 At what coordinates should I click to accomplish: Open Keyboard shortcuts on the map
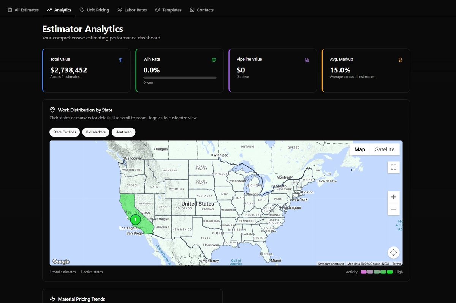[x=331, y=264]
